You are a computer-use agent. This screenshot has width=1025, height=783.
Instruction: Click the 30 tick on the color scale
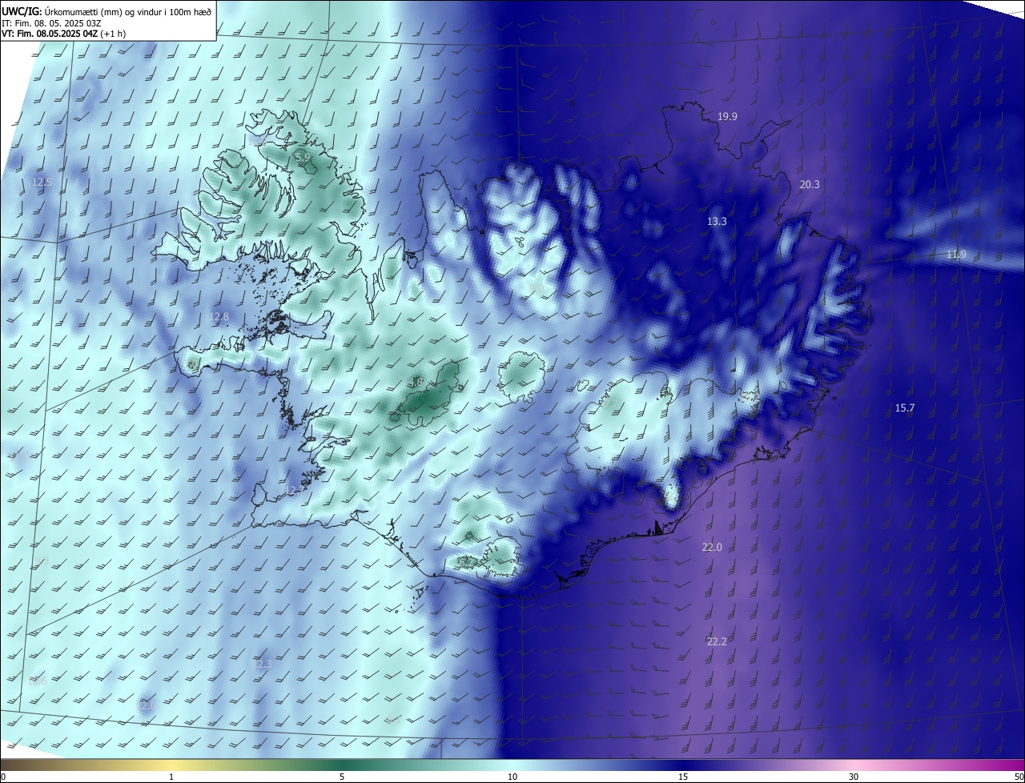coord(854,777)
